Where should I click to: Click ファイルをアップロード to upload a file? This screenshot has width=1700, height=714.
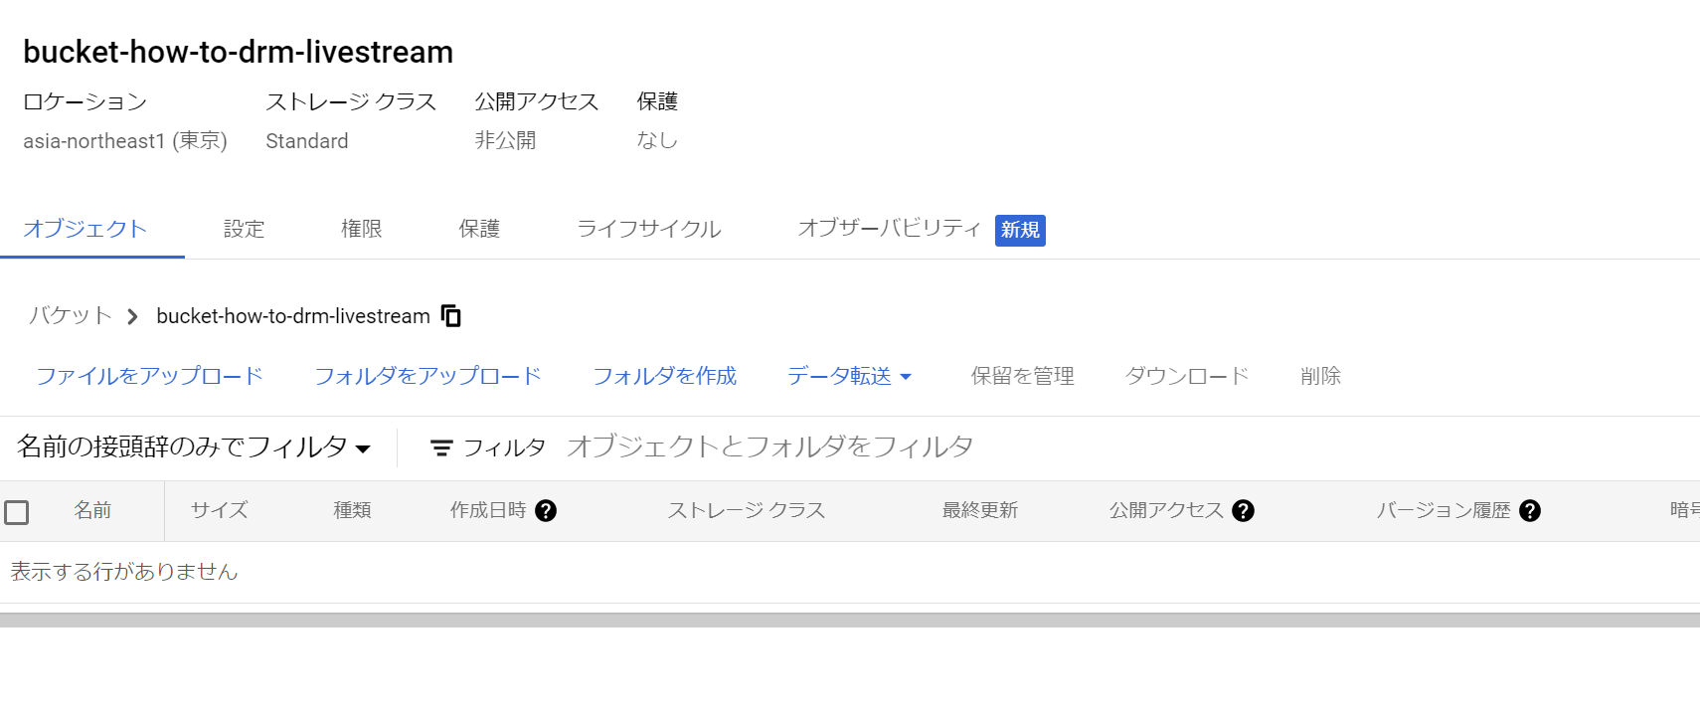[149, 376]
